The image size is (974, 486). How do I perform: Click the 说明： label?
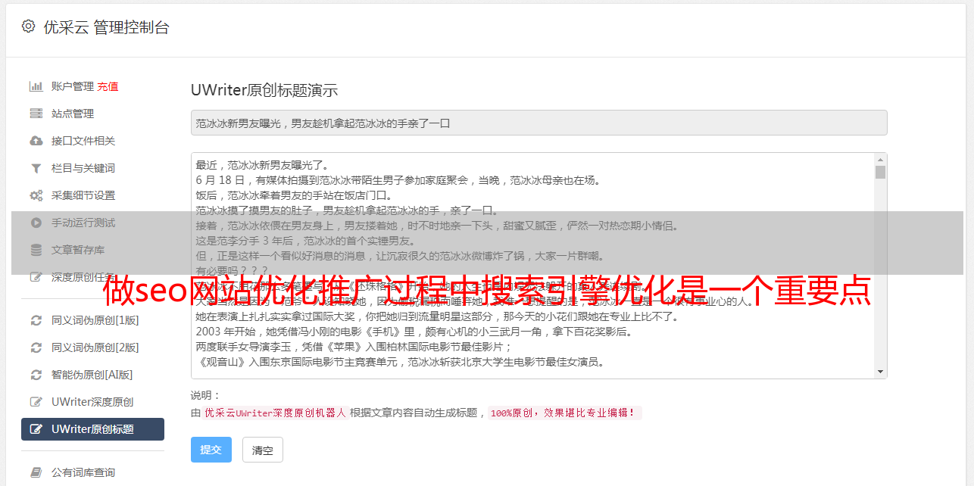(x=205, y=395)
